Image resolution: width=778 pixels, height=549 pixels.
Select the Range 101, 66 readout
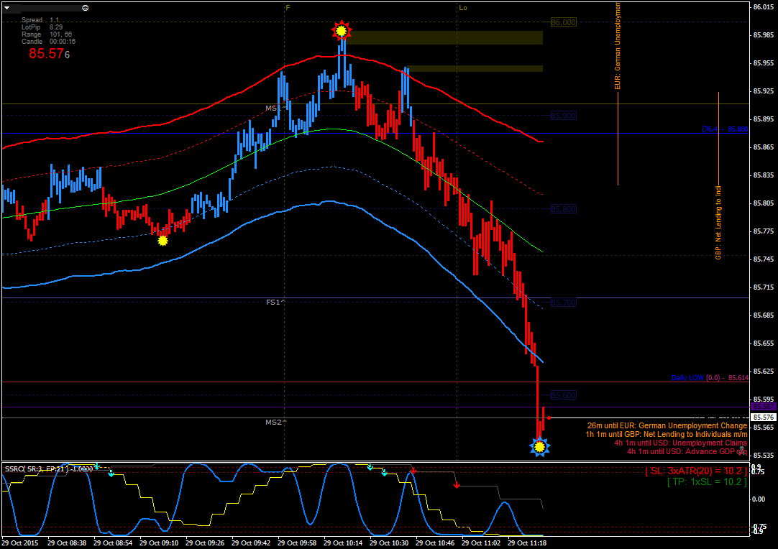47,34
